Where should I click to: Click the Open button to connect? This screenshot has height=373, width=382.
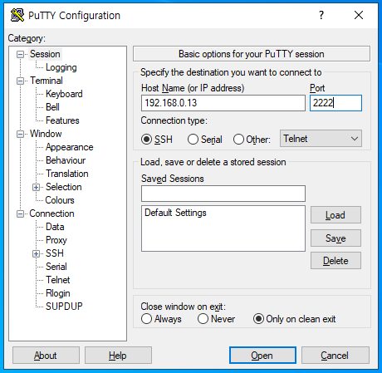[262, 356]
